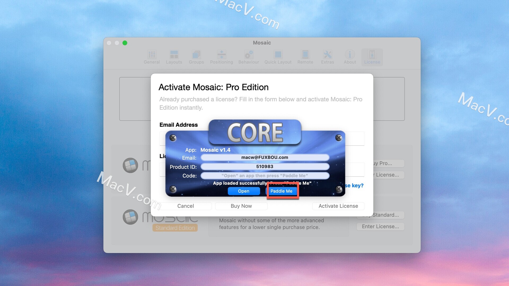Click the Open button in CORE
Viewport: 509px width, 286px height.
click(244, 191)
